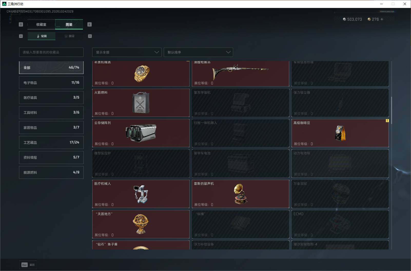Filter by 电子物品 category
Screen dimensions: 411x271
(51, 83)
